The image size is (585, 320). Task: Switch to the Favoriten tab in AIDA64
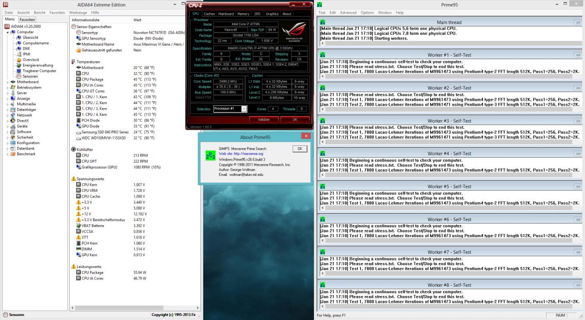pyautogui.click(x=27, y=19)
